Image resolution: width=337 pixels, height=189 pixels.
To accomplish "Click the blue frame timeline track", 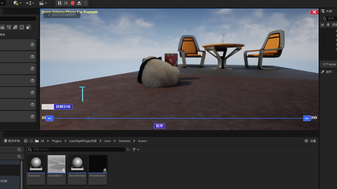I will tap(178, 118).
